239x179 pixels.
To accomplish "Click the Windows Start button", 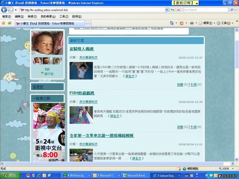I will [x=10, y=176].
